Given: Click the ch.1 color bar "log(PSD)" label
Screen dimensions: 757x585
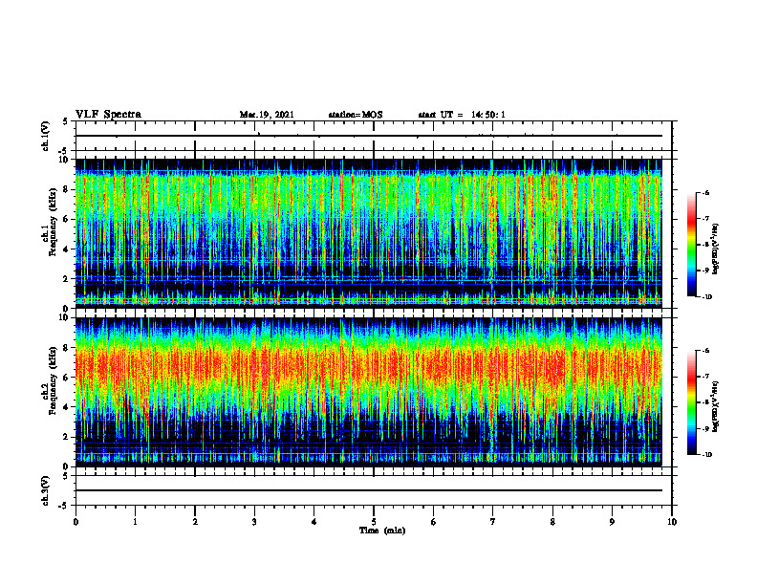Looking at the screenshot, I should (x=716, y=249).
